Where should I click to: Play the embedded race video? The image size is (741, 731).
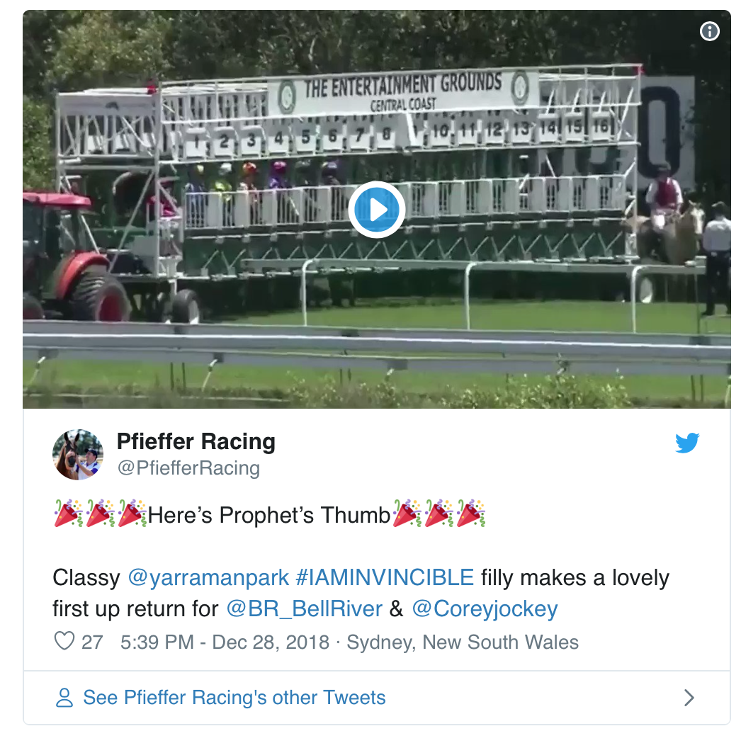click(377, 210)
